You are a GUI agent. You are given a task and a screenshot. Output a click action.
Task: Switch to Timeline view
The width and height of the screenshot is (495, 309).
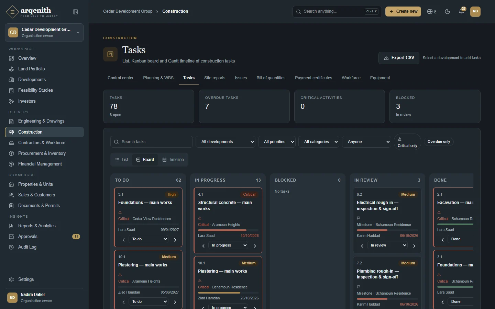point(173,160)
